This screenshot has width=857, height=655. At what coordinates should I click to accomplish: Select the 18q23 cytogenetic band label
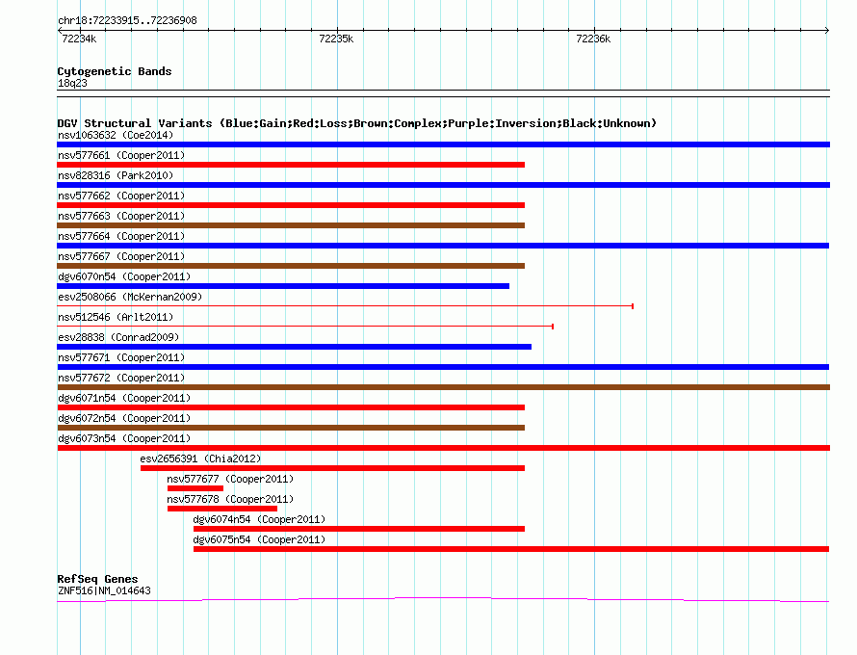pyautogui.click(x=72, y=83)
